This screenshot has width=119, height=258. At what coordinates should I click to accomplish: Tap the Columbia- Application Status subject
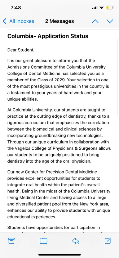(x=48, y=36)
